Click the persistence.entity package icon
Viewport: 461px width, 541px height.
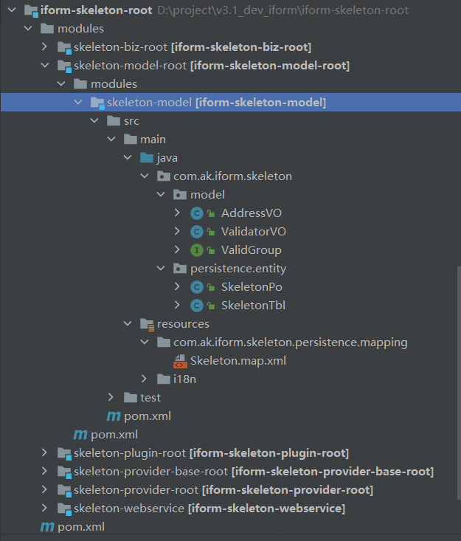(180, 269)
